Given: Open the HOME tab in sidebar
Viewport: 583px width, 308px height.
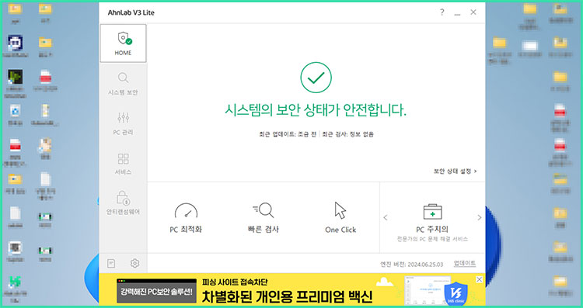Looking at the screenshot, I should (x=123, y=43).
